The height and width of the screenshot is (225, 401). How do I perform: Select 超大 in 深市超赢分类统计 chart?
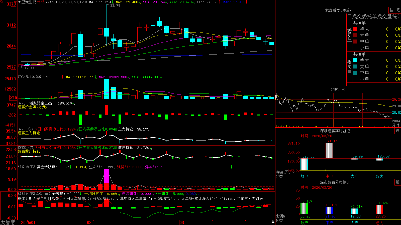point(379,223)
